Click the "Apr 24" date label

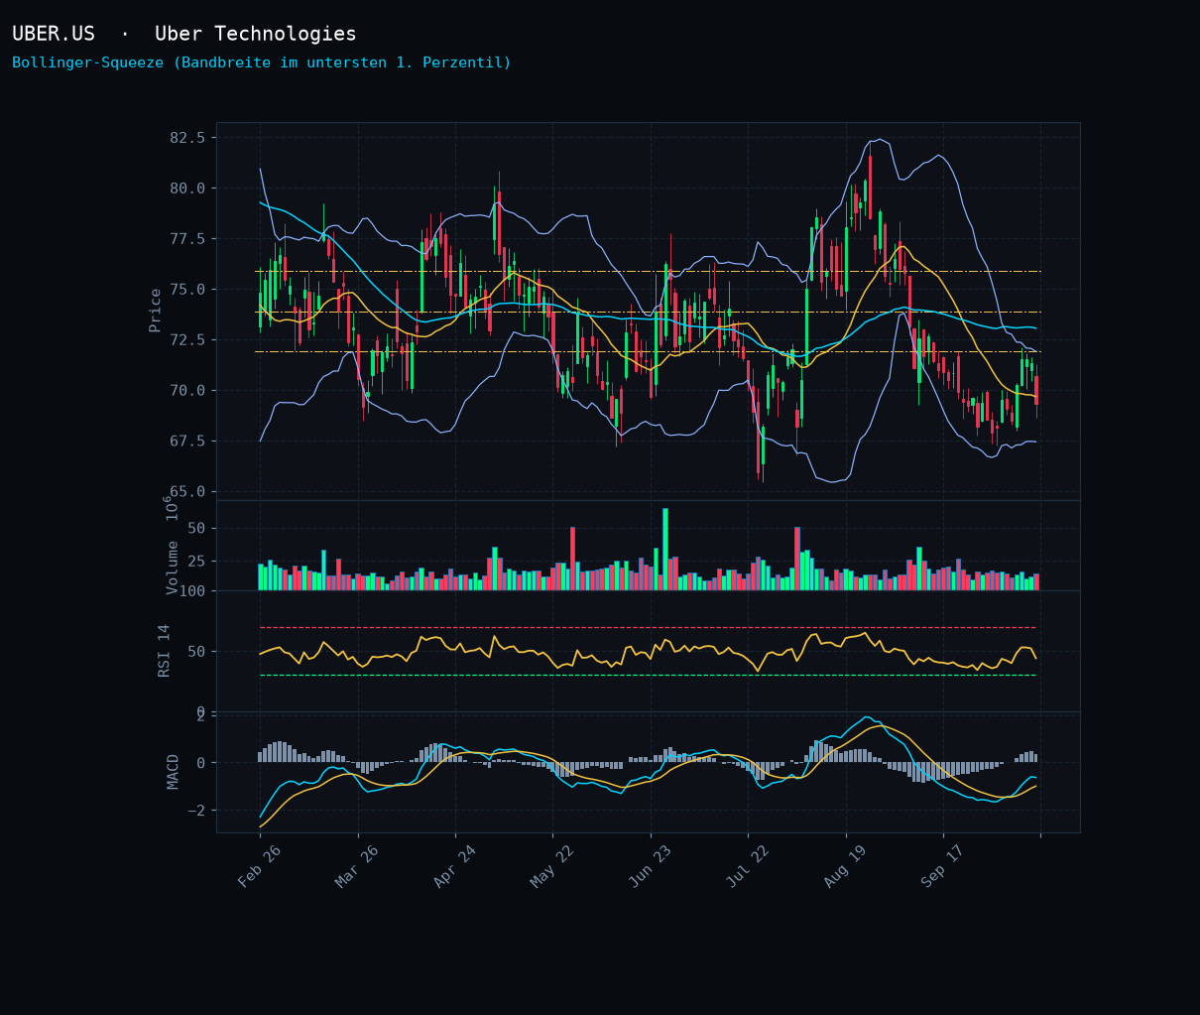[455, 866]
